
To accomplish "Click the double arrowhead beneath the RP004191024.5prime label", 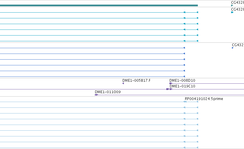I will 185,102.
